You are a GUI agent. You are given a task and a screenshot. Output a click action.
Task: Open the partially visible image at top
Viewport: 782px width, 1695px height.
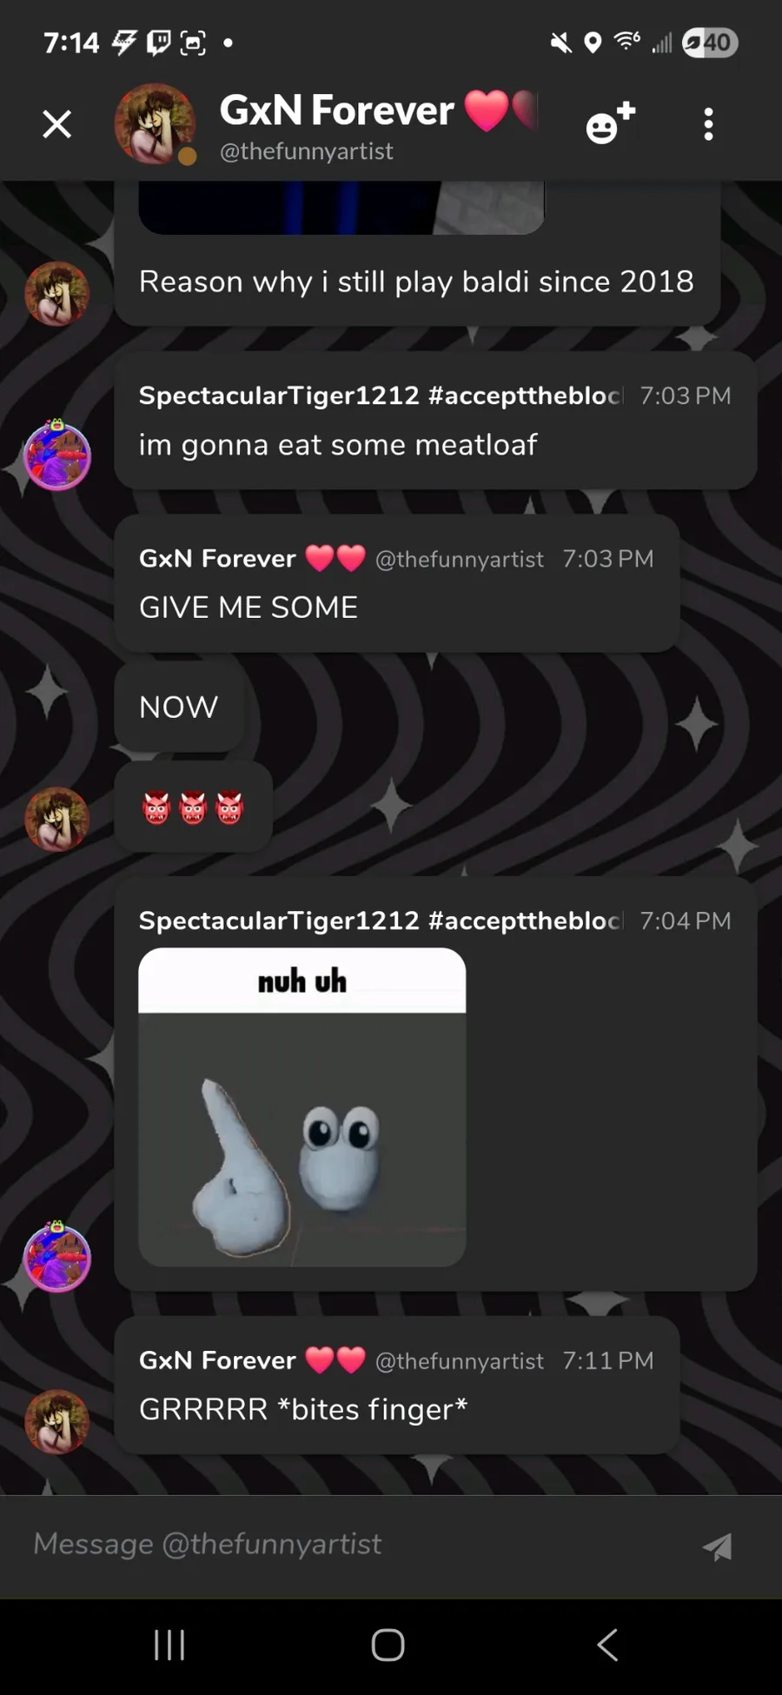(x=341, y=207)
